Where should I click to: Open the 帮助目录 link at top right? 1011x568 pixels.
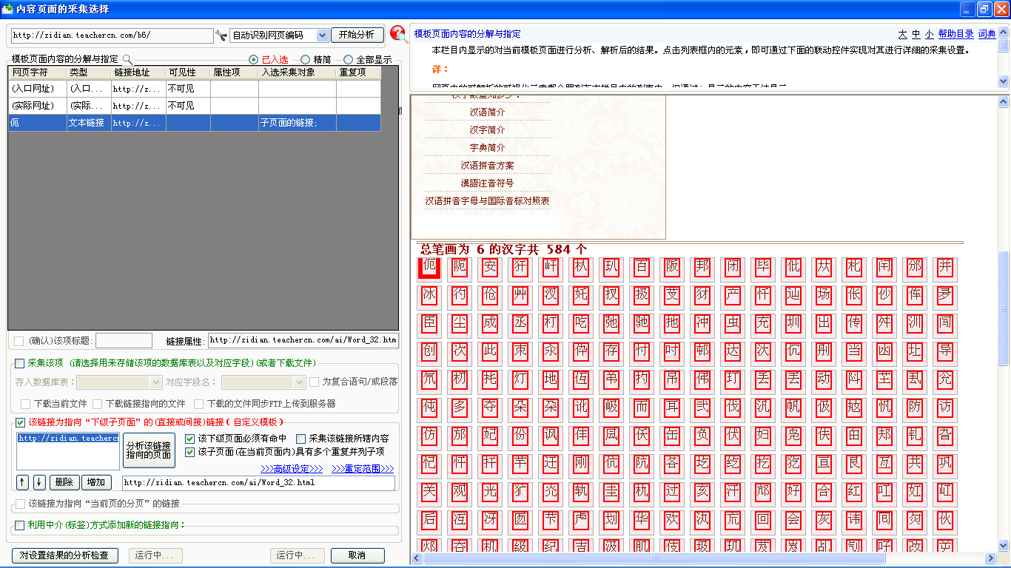[x=955, y=34]
